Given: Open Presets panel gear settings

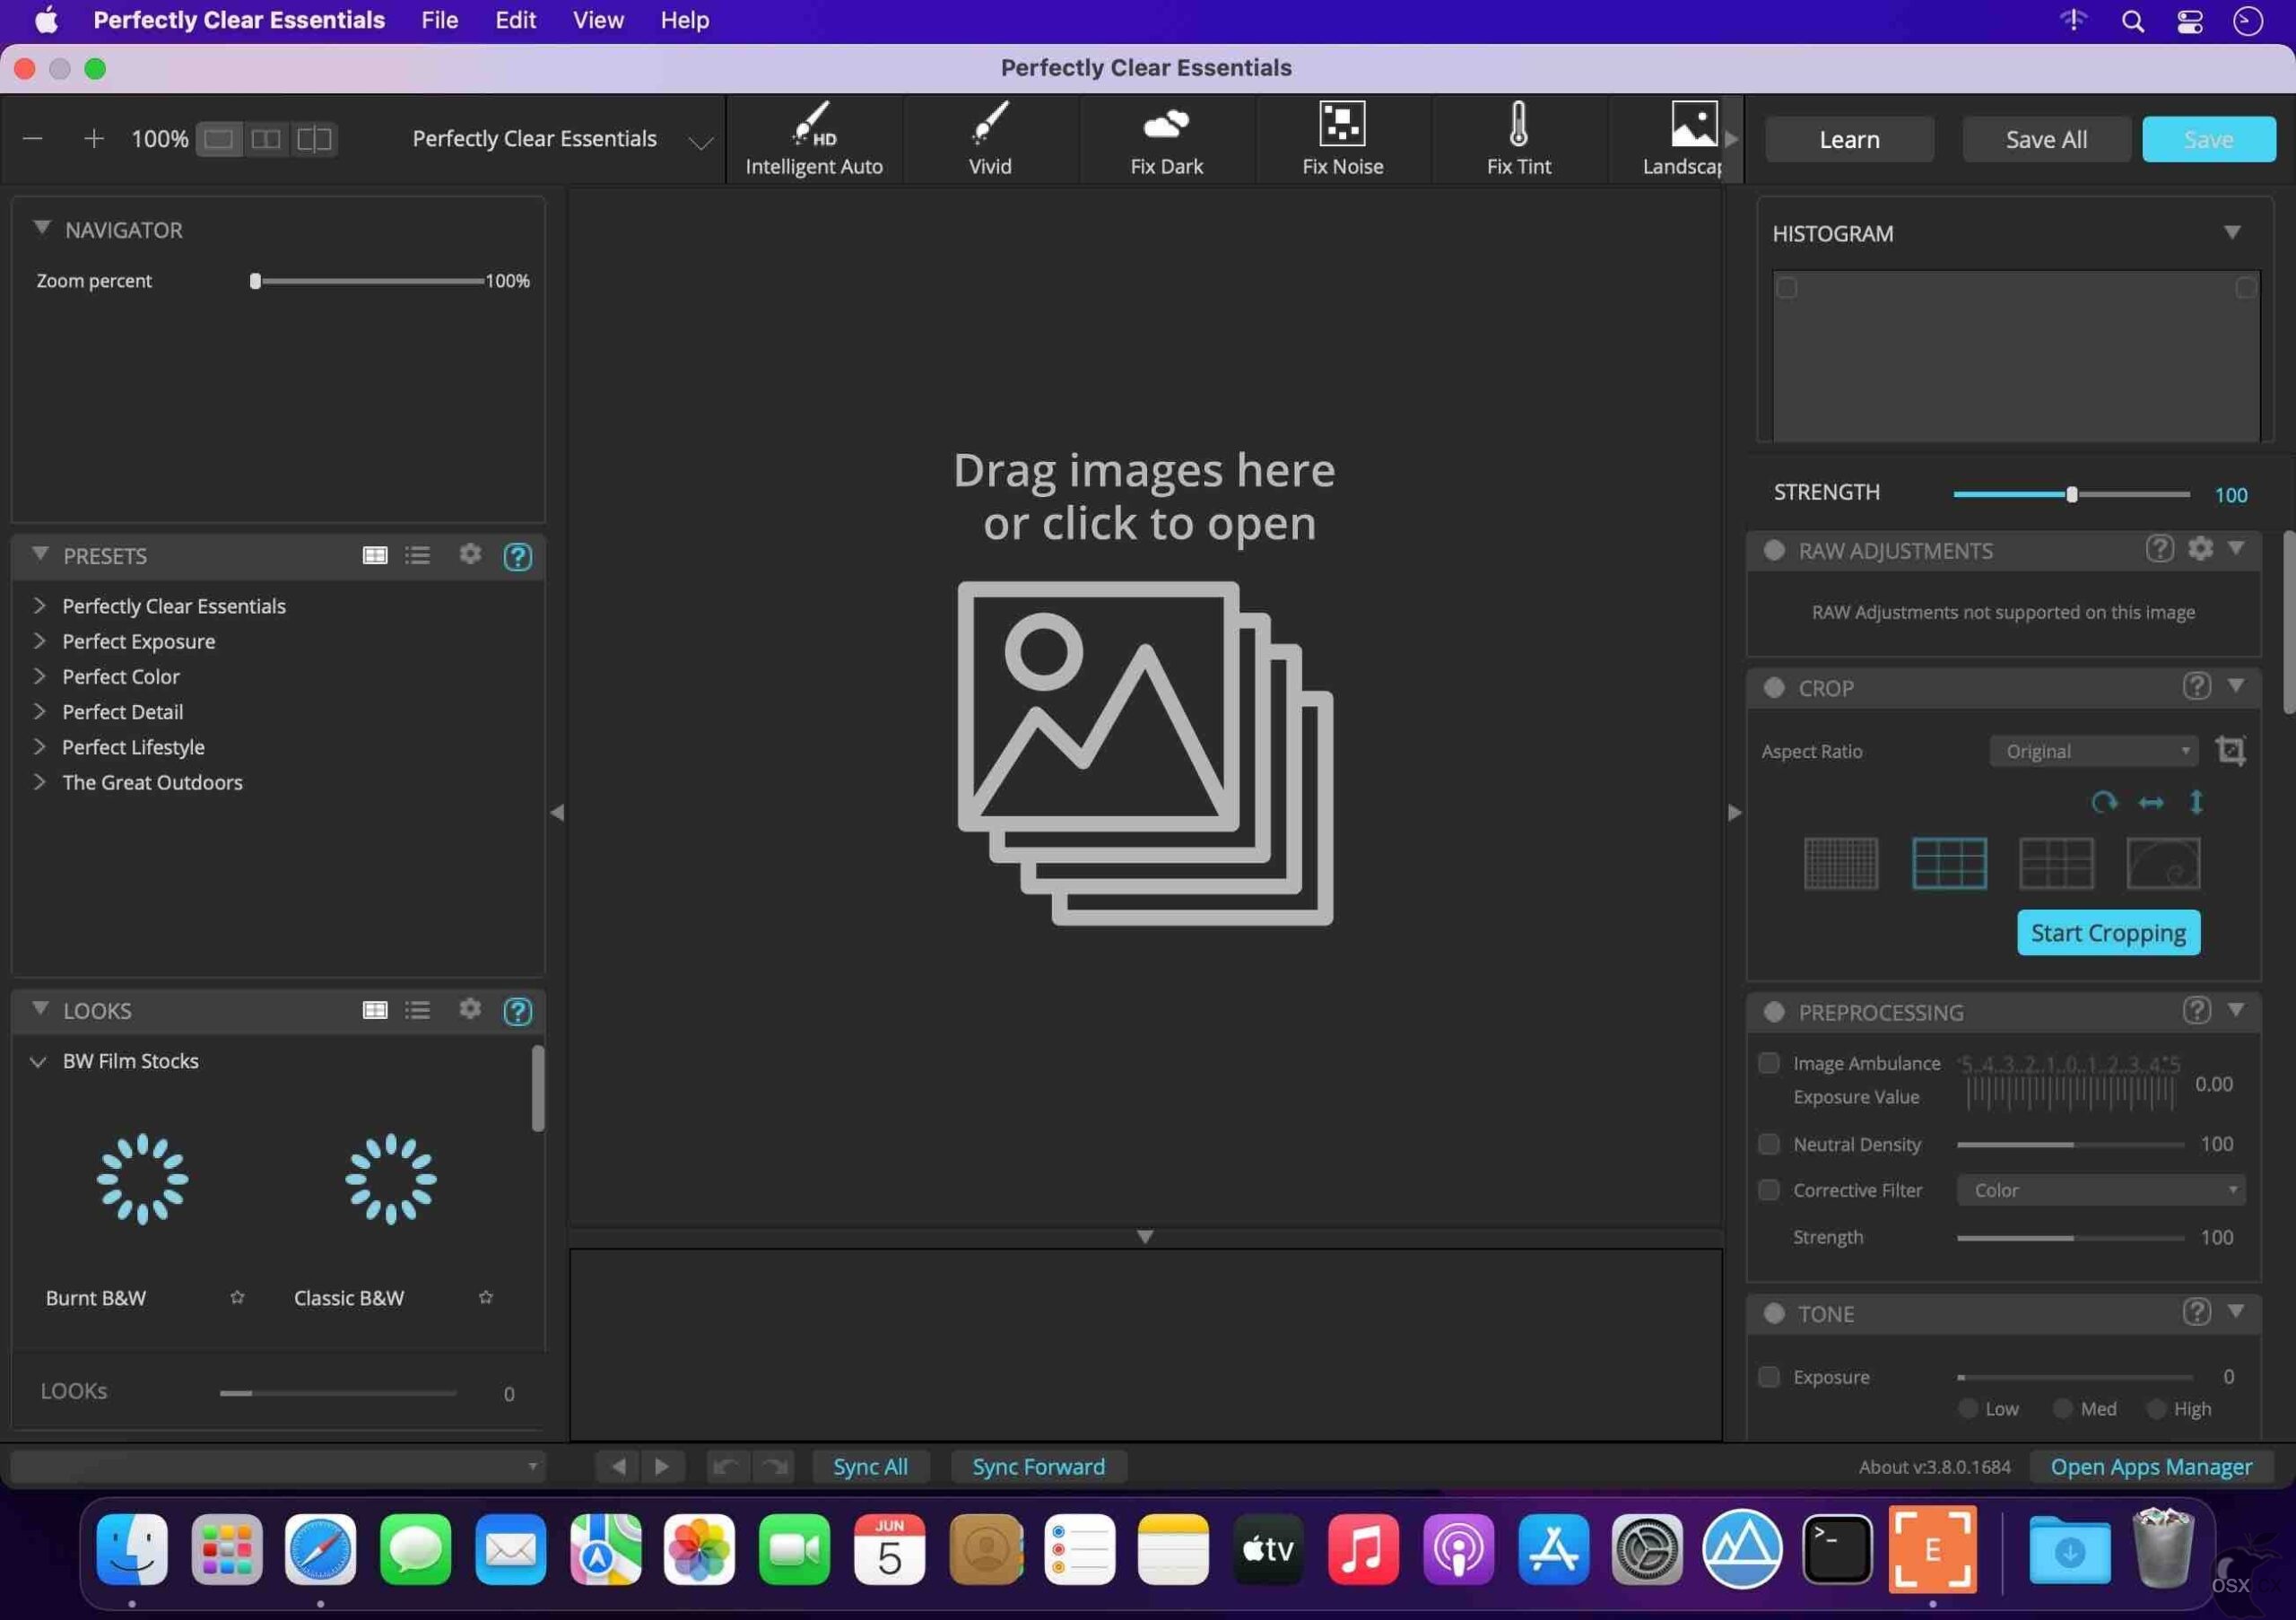Looking at the screenshot, I should pyautogui.click(x=470, y=554).
